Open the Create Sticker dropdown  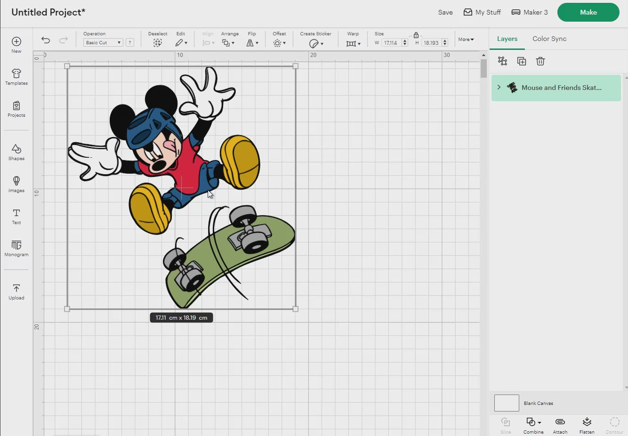tap(316, 43)
